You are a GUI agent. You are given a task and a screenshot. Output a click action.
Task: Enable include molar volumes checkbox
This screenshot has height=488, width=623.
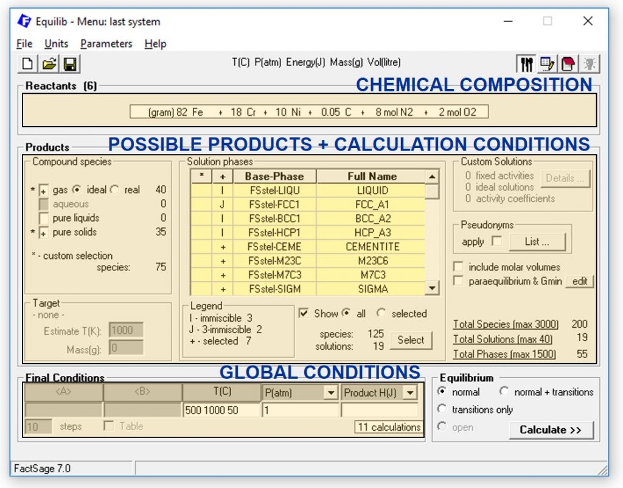pos(458,266)
